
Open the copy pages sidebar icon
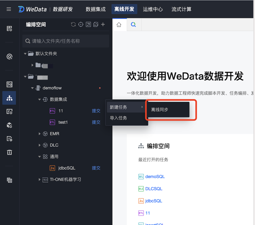pos(9,180)
